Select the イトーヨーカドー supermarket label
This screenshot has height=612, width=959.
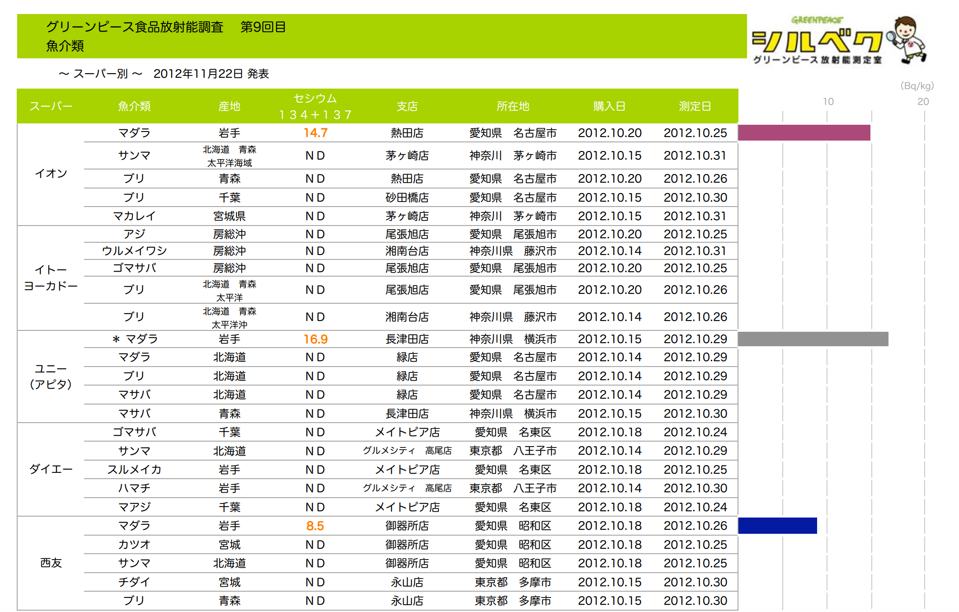[x=51, y=278]
